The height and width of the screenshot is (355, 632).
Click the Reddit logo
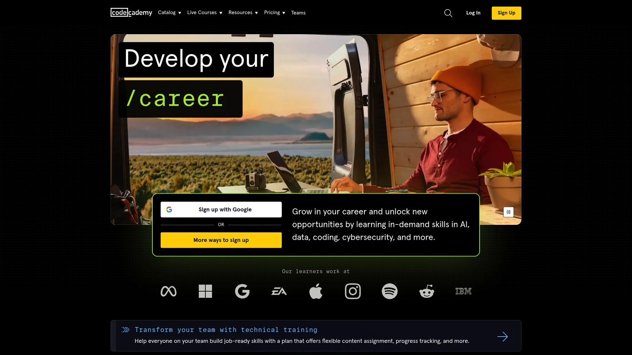coord(427,291)
